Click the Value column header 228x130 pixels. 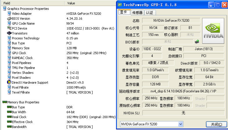point(91,3)
